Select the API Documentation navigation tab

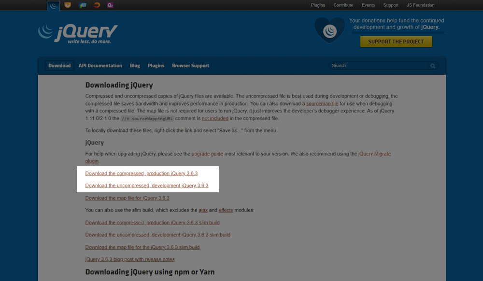coord(100,66)
